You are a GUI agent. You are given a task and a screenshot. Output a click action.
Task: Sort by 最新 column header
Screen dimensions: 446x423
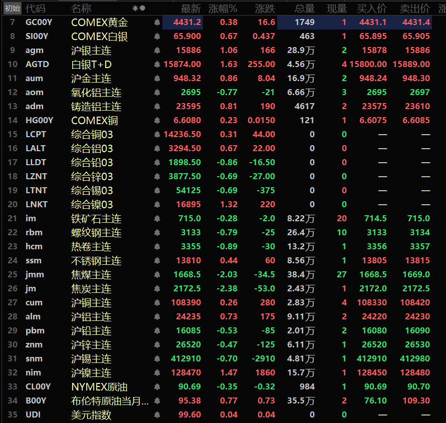[191, 9]
